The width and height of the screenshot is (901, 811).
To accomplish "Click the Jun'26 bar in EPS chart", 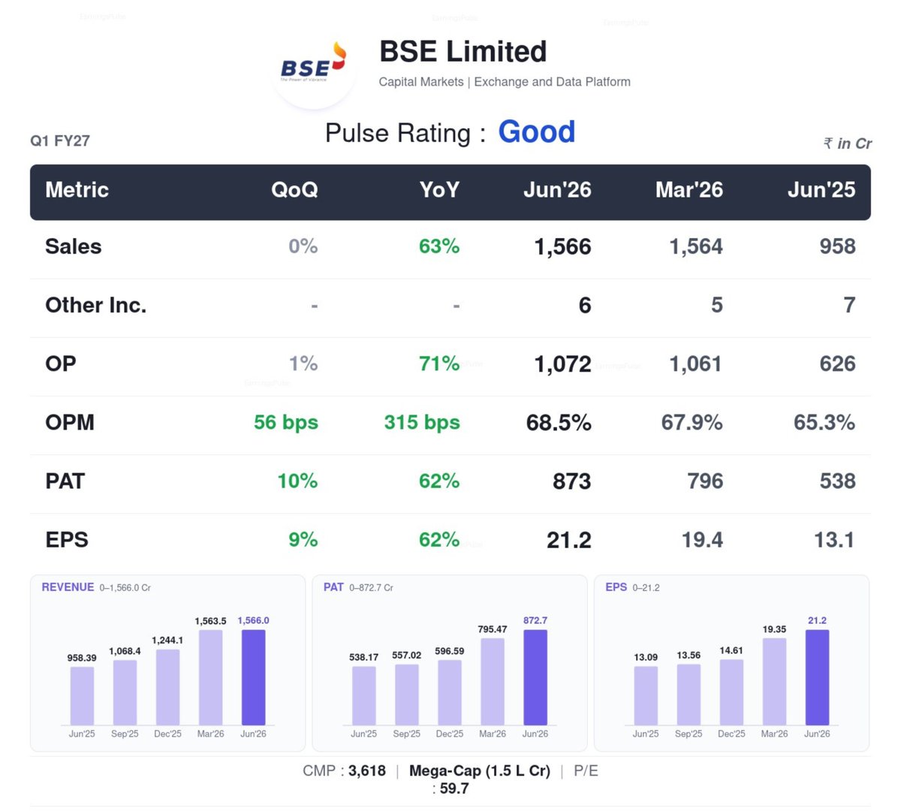I will point(817,677).
